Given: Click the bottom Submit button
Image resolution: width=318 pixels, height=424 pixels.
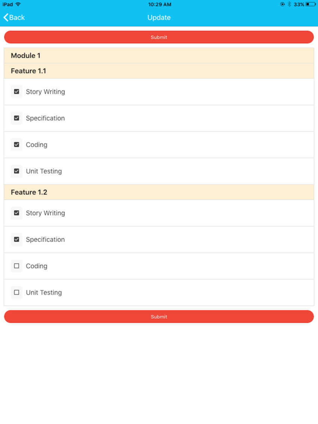Looking at the screenshot, I should tap(159, 317).
